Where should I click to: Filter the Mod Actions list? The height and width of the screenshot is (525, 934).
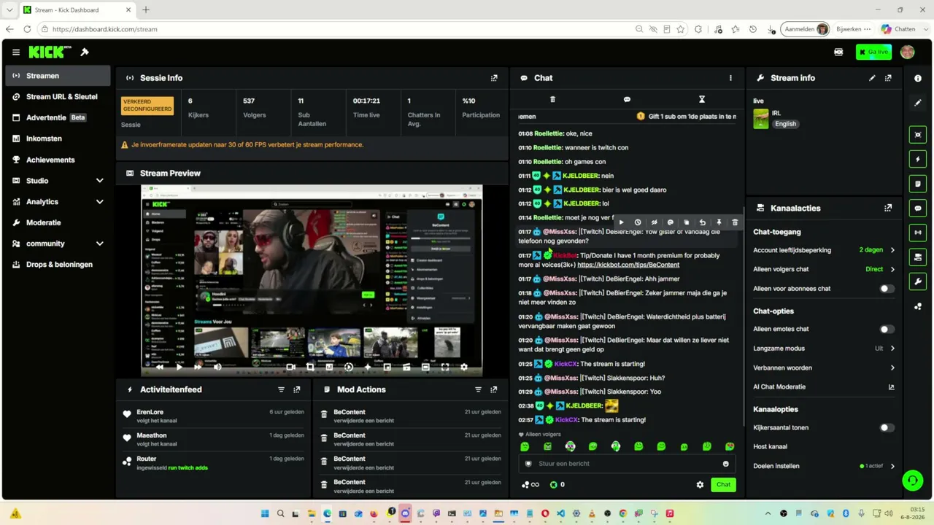(x=478, y=389)
